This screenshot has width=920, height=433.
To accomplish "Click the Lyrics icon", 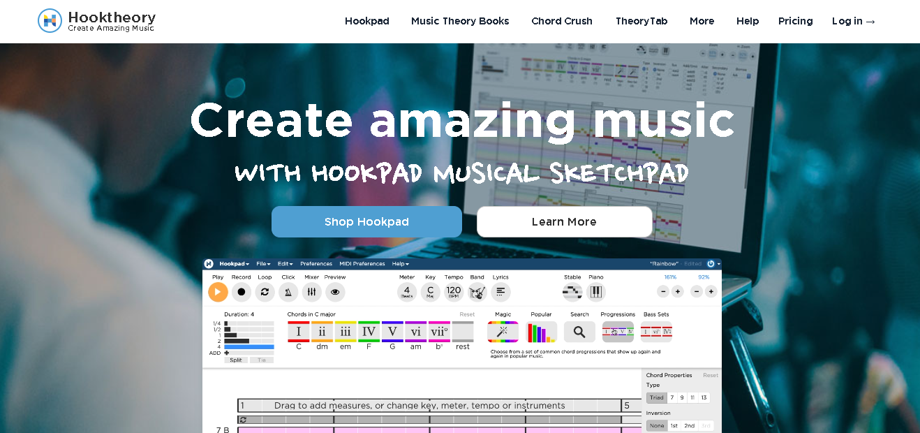I will pyautogui.click(x=500, y=292).
